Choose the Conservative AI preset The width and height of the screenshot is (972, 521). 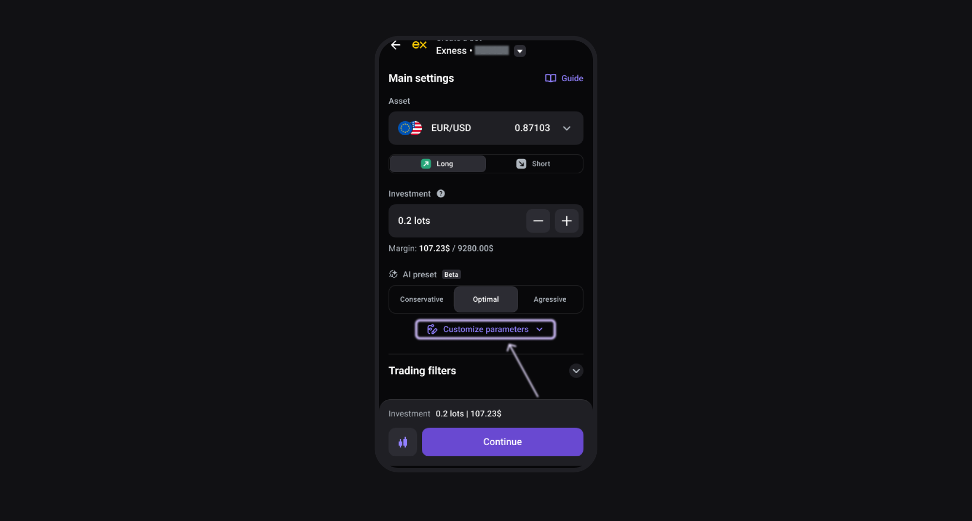pos(421,299)
